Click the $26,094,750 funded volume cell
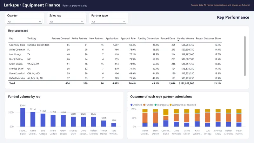The width and height of the screenshot is (254, 143). click(188, 45)
